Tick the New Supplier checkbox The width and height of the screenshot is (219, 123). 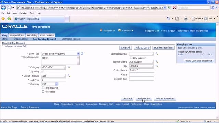coord(131,58)
